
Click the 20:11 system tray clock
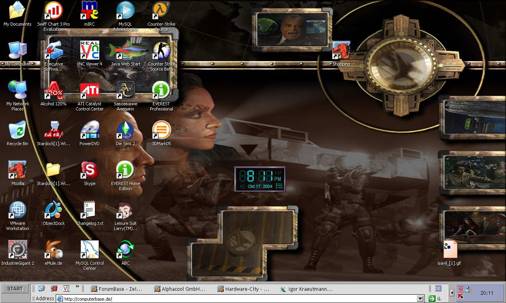pyautogui.click(x=487, y=293)
